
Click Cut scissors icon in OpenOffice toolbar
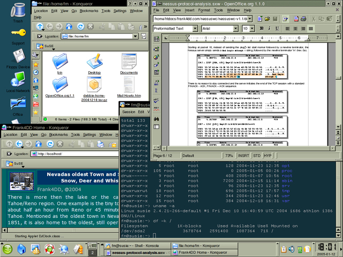click(314, 19)
